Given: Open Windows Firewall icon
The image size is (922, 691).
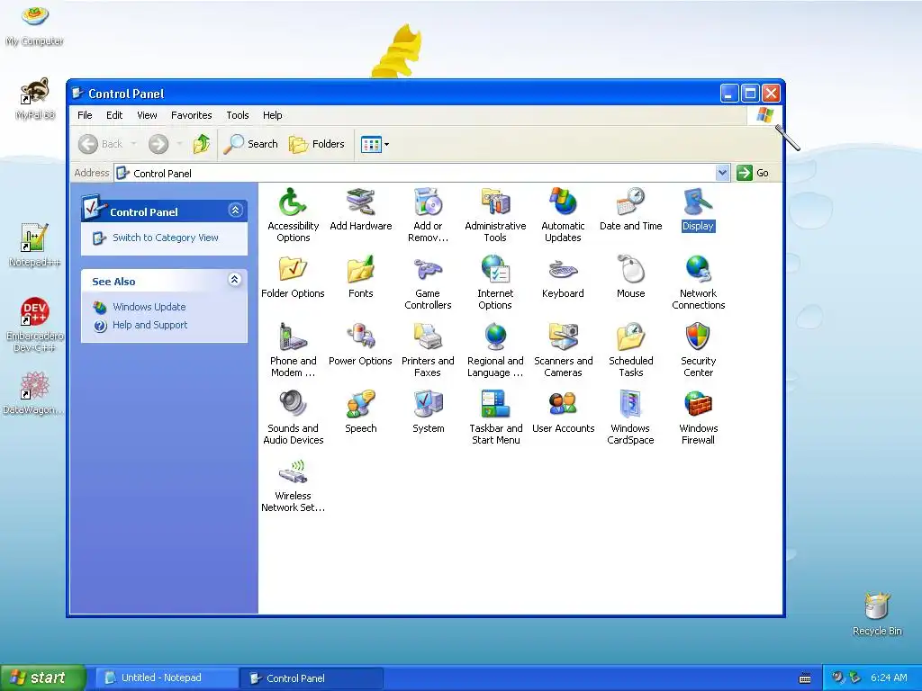Looking at the screenshot, I should click(x=698, y=405).
